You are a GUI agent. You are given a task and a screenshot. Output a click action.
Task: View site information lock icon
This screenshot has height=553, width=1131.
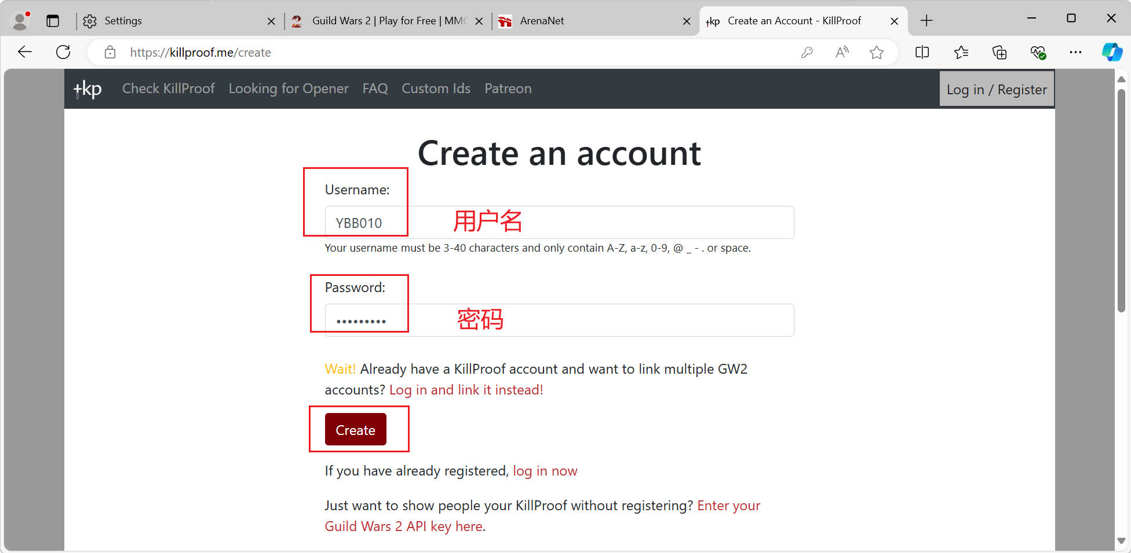(110, 53)
